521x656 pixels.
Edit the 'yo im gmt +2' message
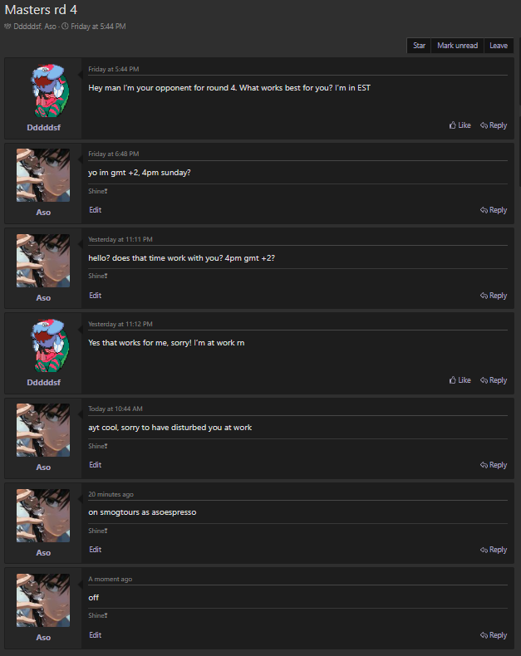(x=96, y=210)
